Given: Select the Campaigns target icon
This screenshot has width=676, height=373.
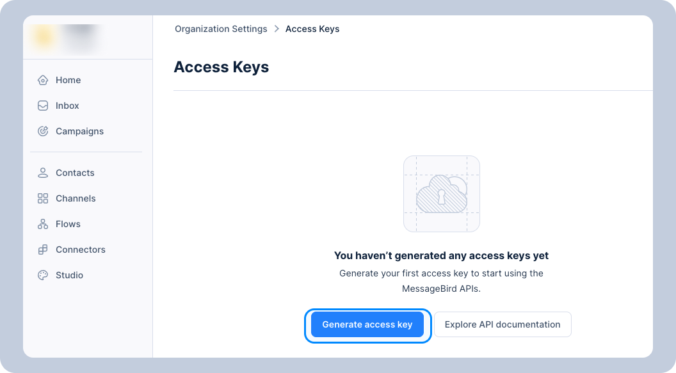Looking at the screenshot, I should tap(43, 131).
